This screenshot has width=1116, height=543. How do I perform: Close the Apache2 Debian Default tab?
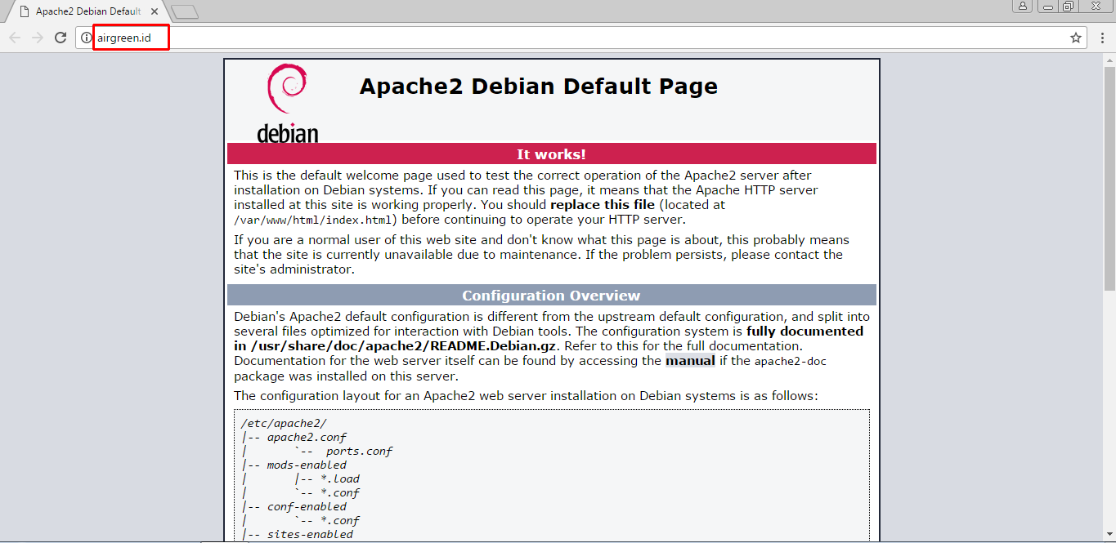tap(155, 12)
